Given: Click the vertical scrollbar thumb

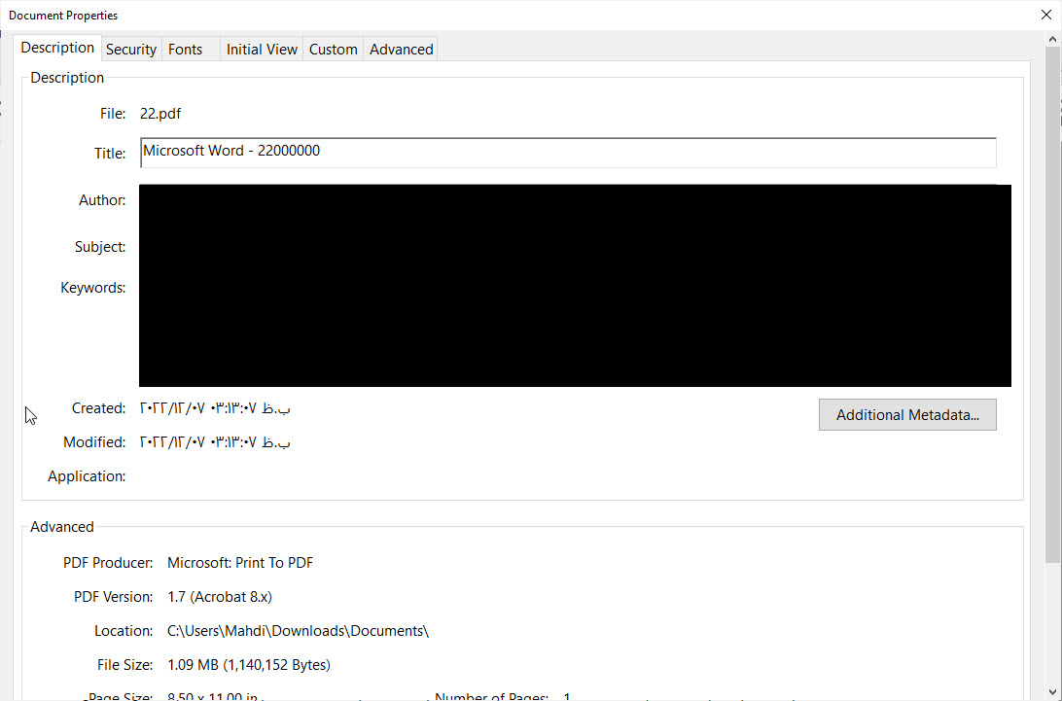Looking at the screenshot, I should click(x=1052, y=304).
